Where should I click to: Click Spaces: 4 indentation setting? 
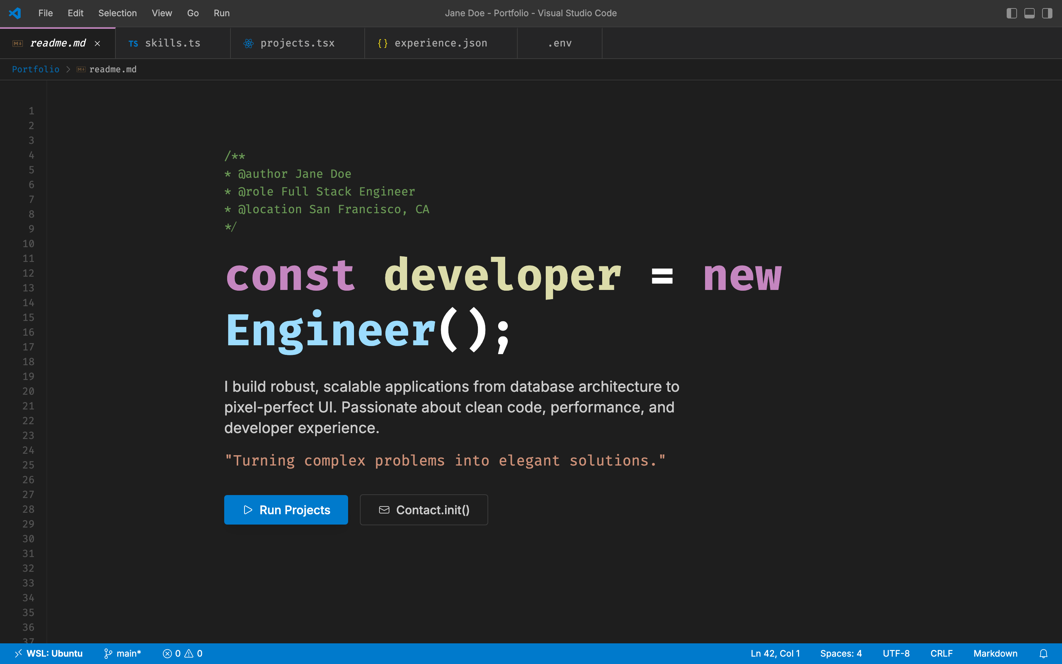point(841,653)
